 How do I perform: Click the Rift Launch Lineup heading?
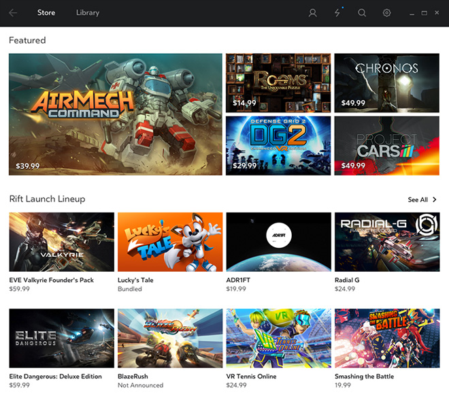click(x=47, y=199)
